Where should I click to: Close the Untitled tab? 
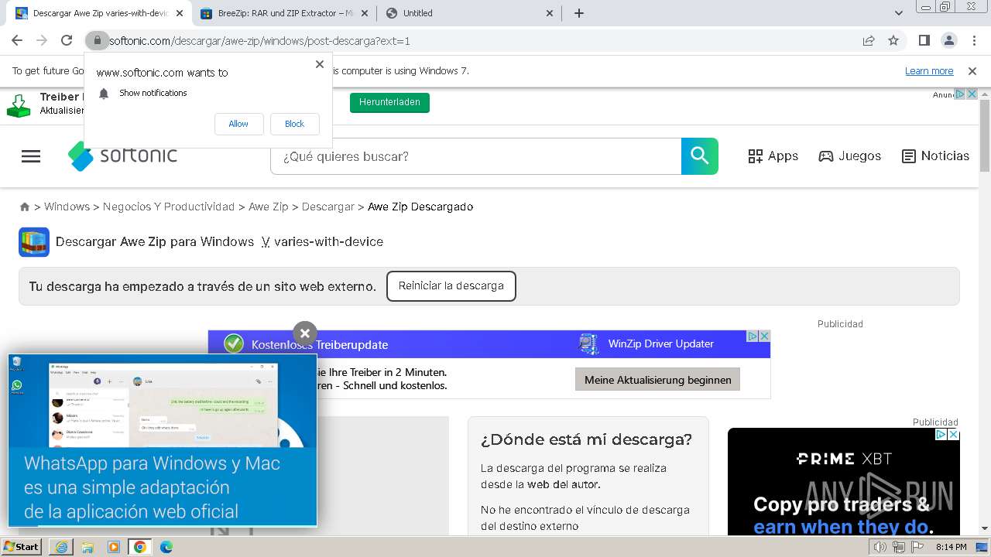(550, 13)
